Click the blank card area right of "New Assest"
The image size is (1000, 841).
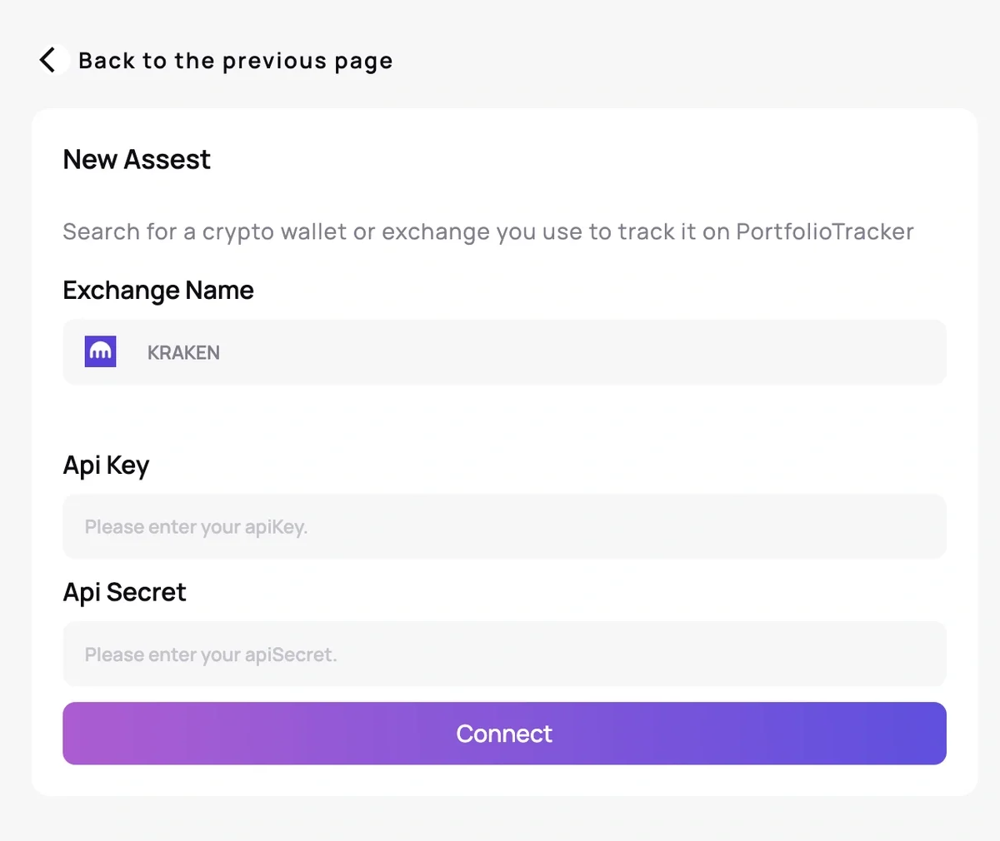coord(583,160)
